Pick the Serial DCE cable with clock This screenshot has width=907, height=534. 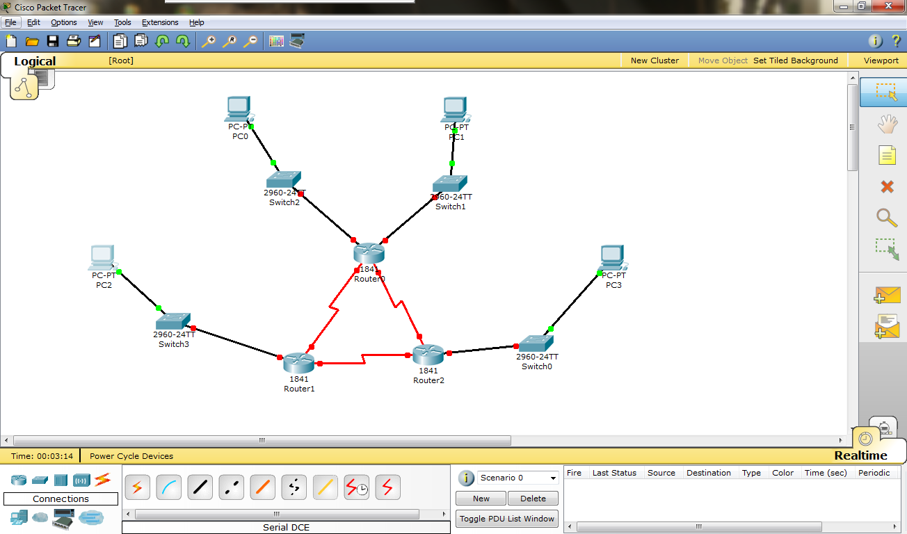(x=357, y=487)
